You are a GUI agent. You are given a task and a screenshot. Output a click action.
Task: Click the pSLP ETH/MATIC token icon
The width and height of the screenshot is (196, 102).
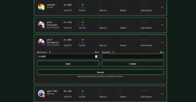point(41,42)
